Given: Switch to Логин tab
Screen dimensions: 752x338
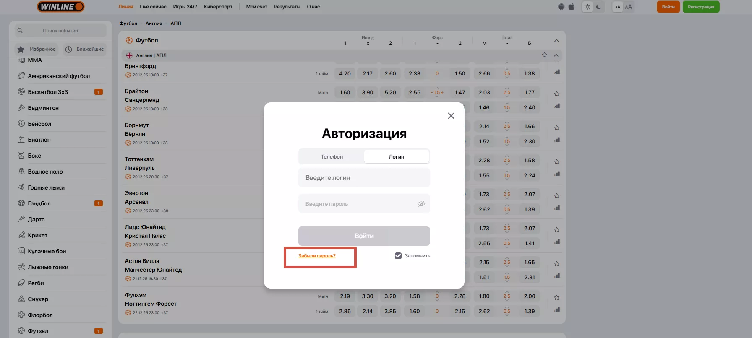Looking at the screenshot, I should [397, 156].
